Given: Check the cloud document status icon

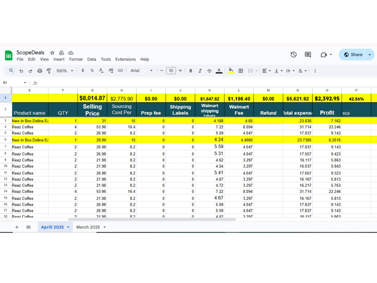Looking at the screenshot, I should [71, 53].
